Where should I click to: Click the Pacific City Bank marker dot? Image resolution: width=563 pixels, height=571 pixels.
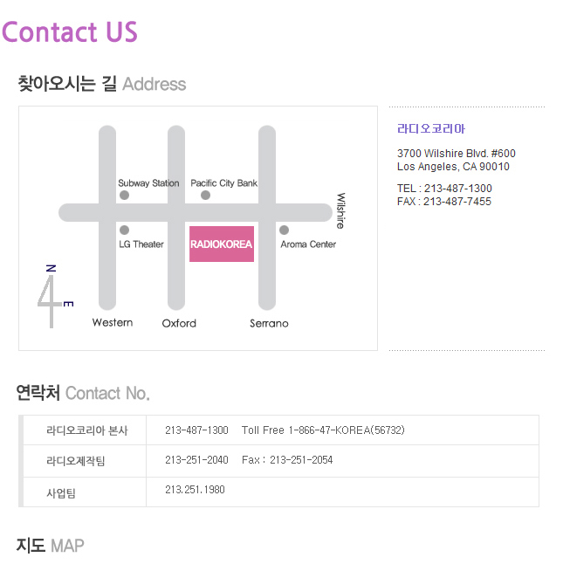pos(205,196)
